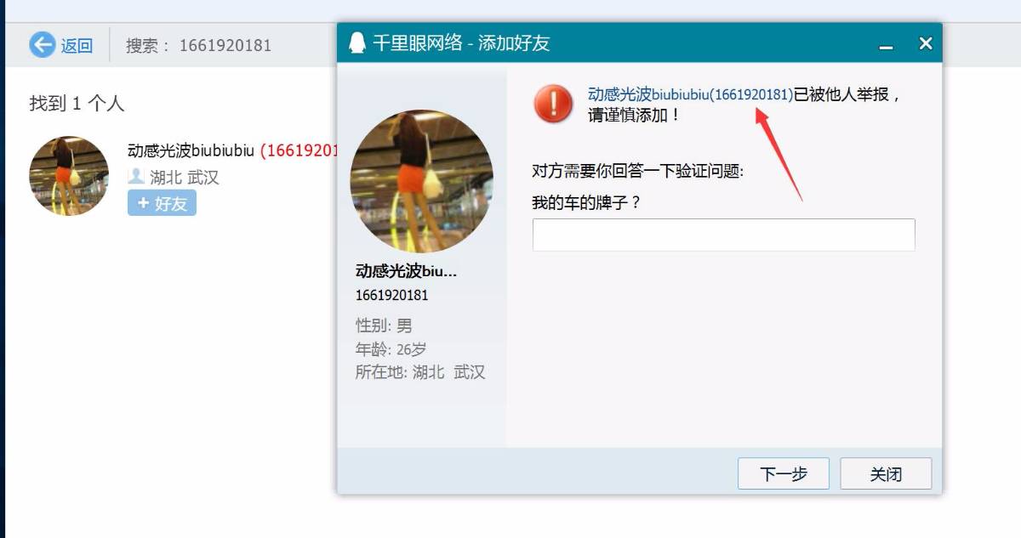Image resolution: width=1021 pixels, height=538 pixels.
Task: Focus the verification answer input field
Action: 723,235
